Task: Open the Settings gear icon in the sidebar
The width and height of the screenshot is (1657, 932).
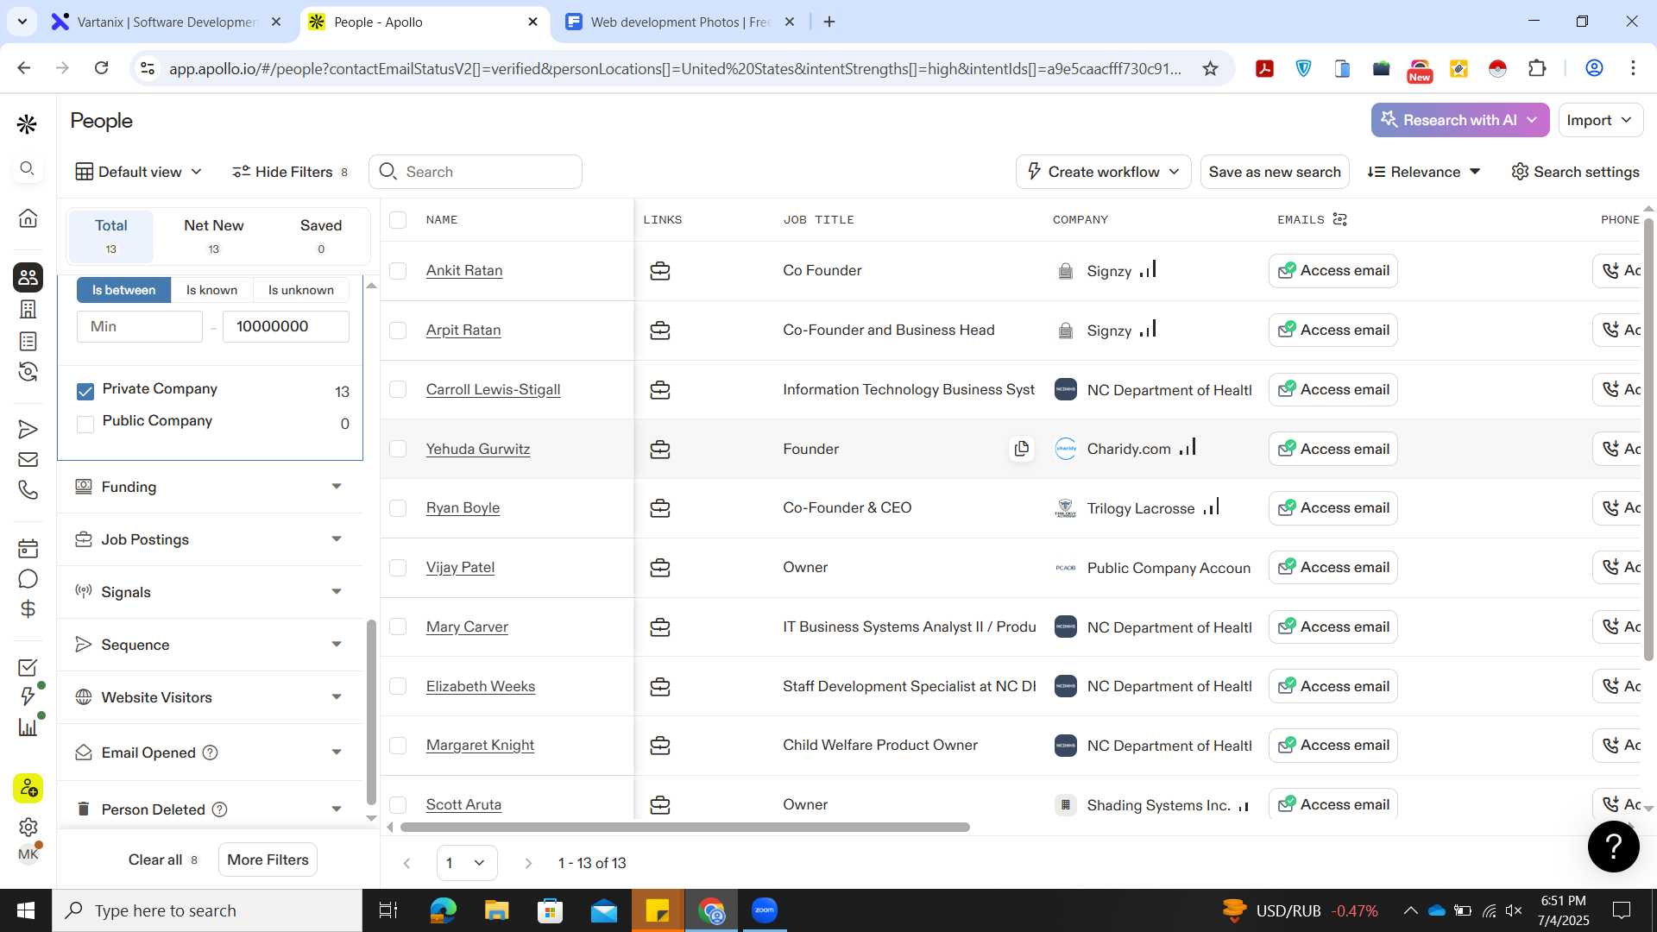Action: (x=28, y=827)
